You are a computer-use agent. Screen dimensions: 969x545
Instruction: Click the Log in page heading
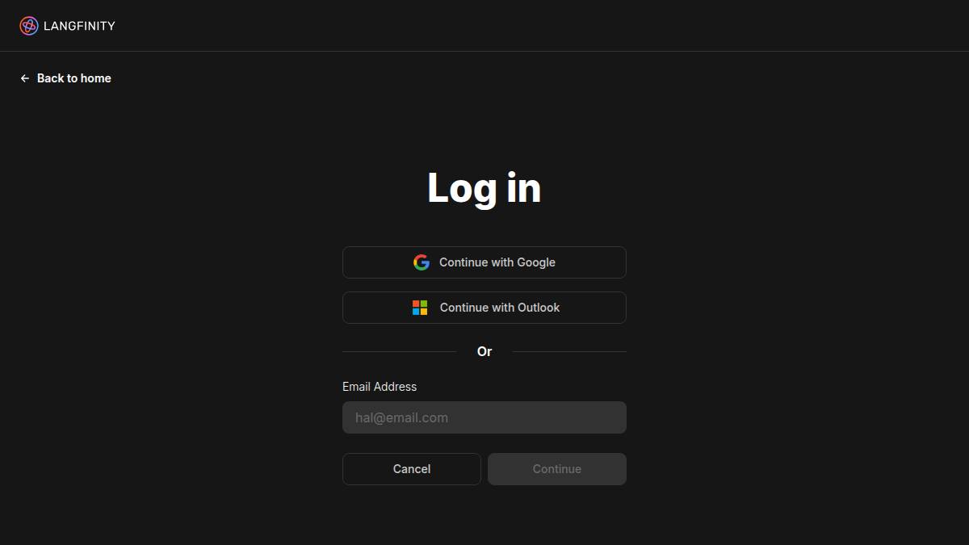(x=484, y=187)
